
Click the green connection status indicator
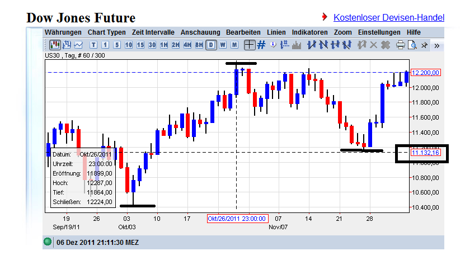(x=48, y=242)
